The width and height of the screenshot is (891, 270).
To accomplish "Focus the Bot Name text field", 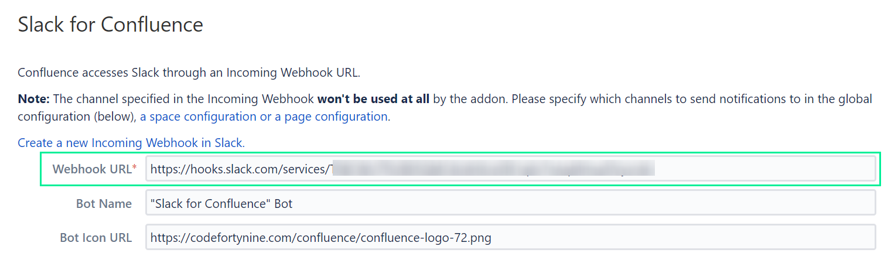I will click(x=510, y=204).
